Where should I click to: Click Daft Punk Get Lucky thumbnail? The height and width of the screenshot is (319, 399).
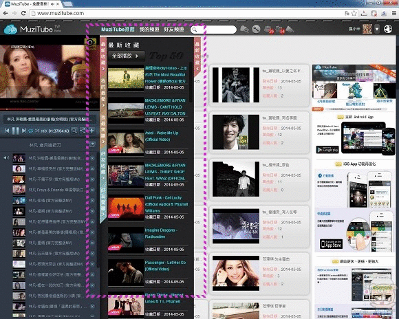[126, 208]
